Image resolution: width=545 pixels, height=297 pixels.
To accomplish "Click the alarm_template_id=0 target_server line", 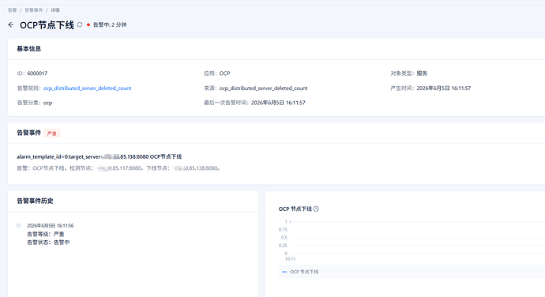I will tap(99, 156).
